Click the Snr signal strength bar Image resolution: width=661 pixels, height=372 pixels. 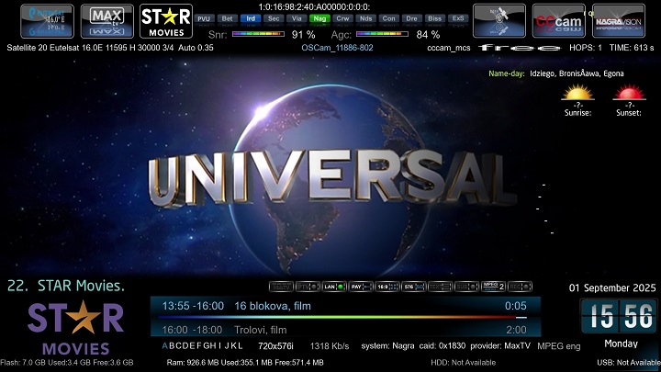click(258, 34)
